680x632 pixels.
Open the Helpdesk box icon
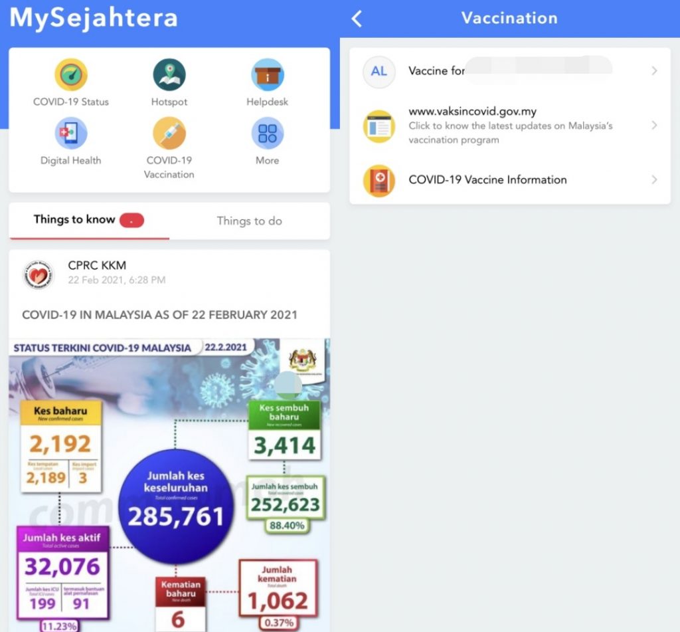pos(268,74)
